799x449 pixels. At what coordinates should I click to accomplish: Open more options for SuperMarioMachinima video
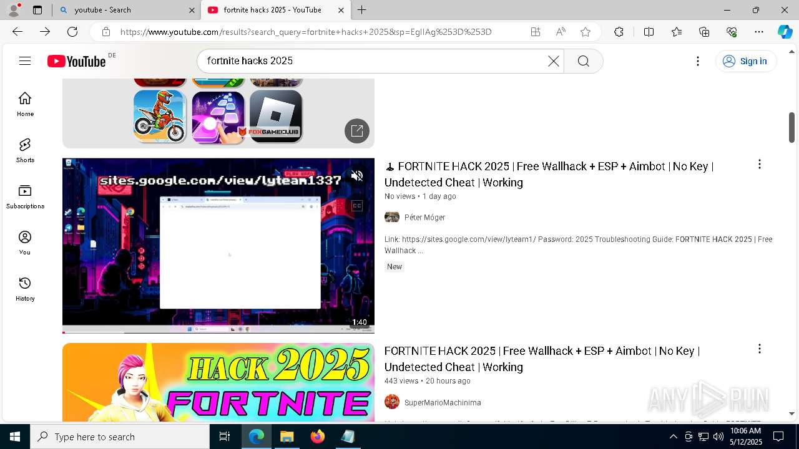pos(760,349)
